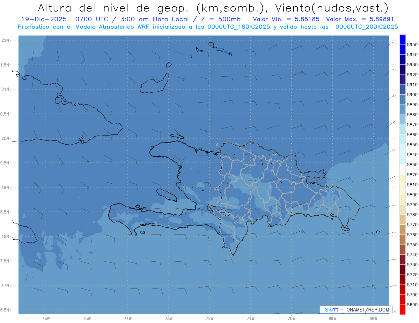419x323 pixels.
Task: Click "Valor Max. = 5.89891" in the header
Action: [x=360, y=19]
